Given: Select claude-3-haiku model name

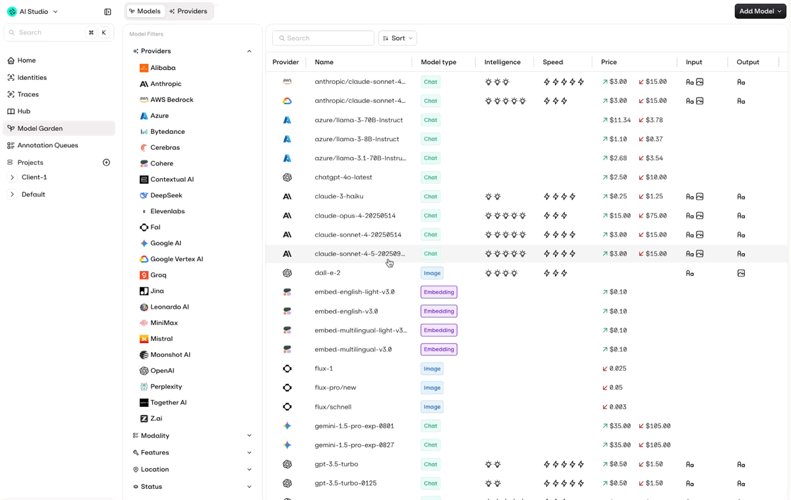Looking at the screenshot, I should (x=339, y=197).
